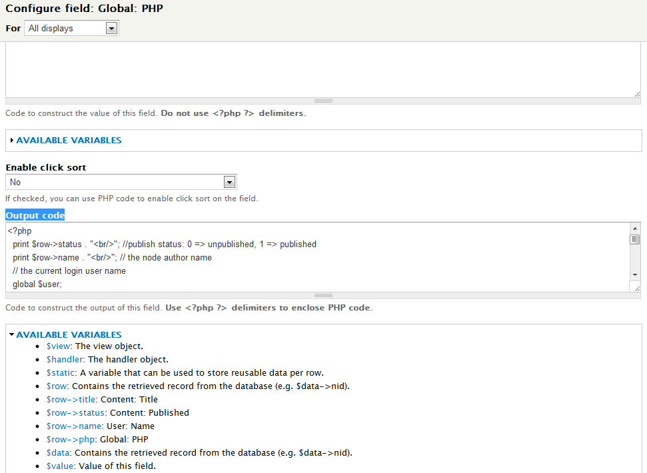This screenshot has height=473, width=647.
Task: Collapse the expanded AVAILABLE VARIABLES list
Action: [69, 335]
